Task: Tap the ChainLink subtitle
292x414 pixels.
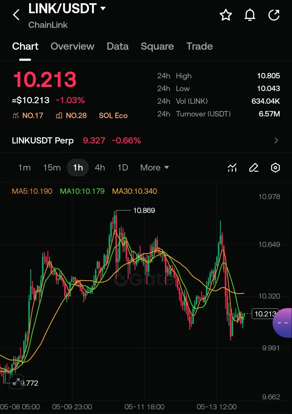Action: (48, 25)
